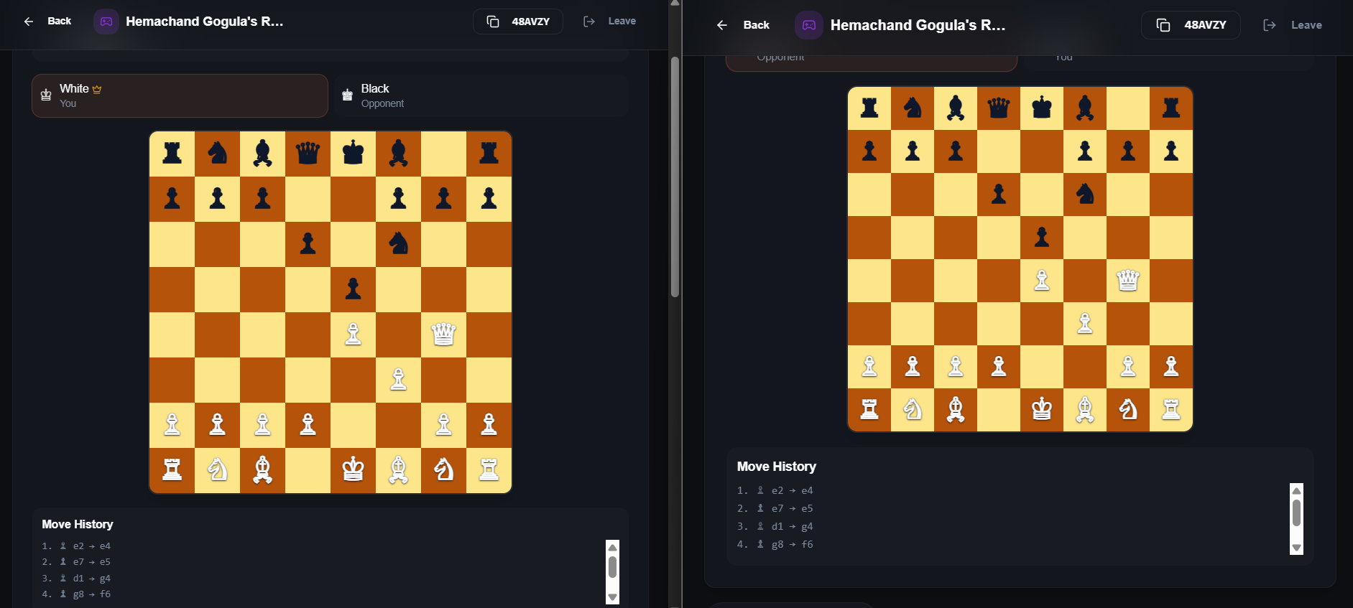Select the White player card in the left window
The width and height of the screenshot is (1353, 608).
click(x=180, y=95)
